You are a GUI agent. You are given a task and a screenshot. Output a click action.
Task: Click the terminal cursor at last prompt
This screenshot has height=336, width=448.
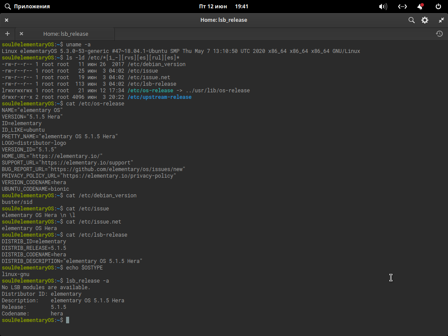67,320
